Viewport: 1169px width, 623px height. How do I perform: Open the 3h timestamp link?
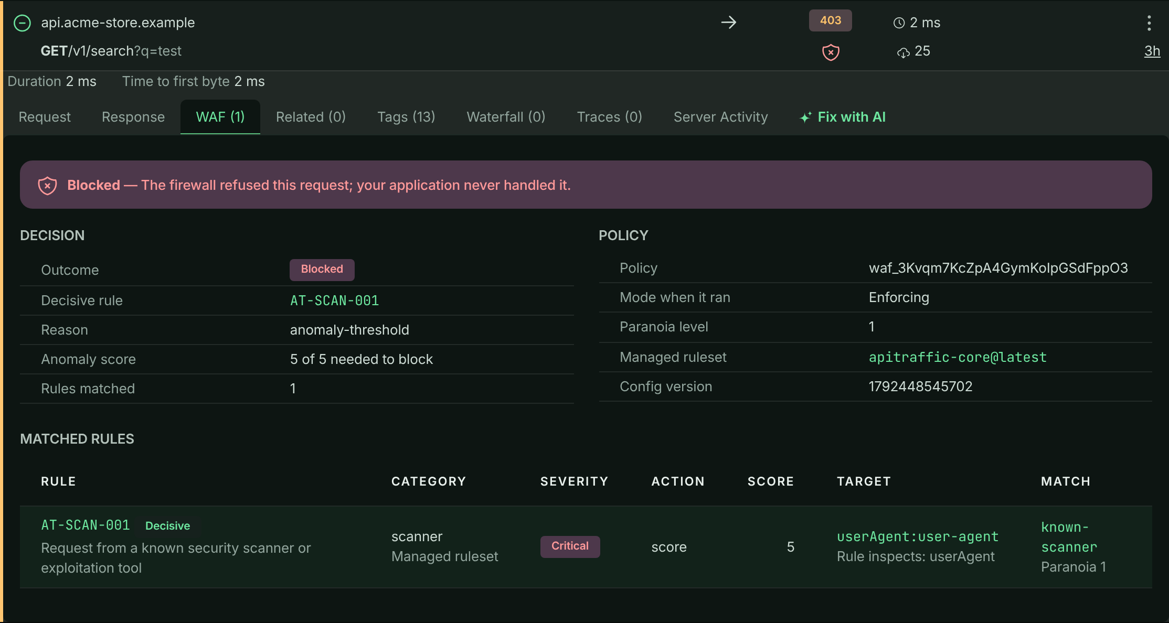pyautogui.click(x=1152, y=51)
